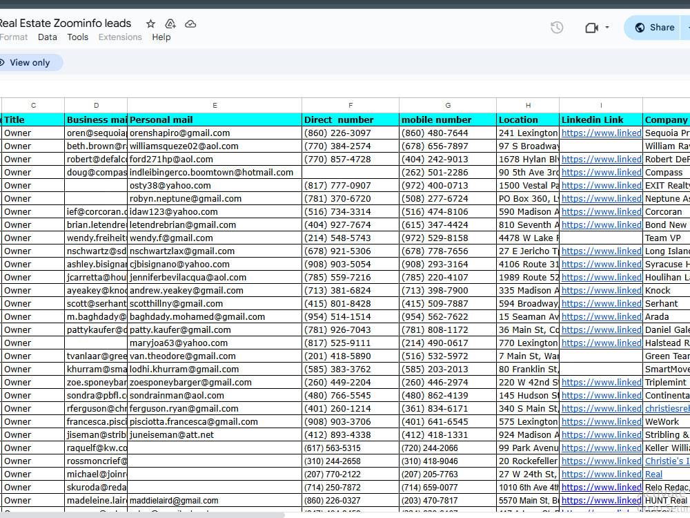Select cell jenniferbevilacqua@aol.com
The image size is (690, 518).
pyautogui.click(x=215, y=278)
